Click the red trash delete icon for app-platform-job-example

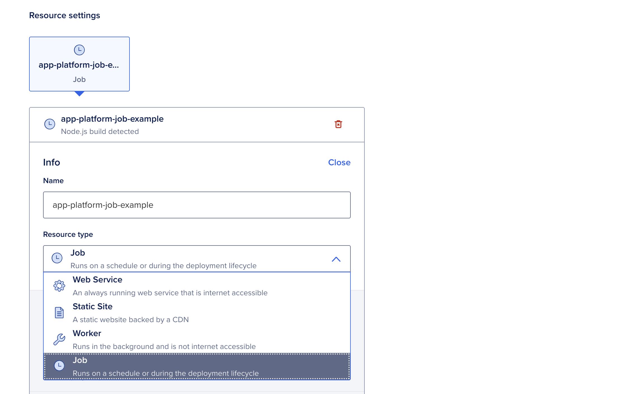338,124
